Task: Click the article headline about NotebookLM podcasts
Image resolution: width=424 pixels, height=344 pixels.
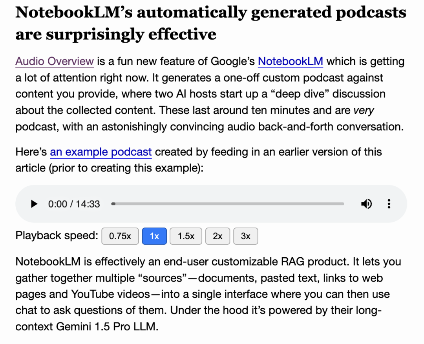Action: pyautogui.click(x=211, y=23)
